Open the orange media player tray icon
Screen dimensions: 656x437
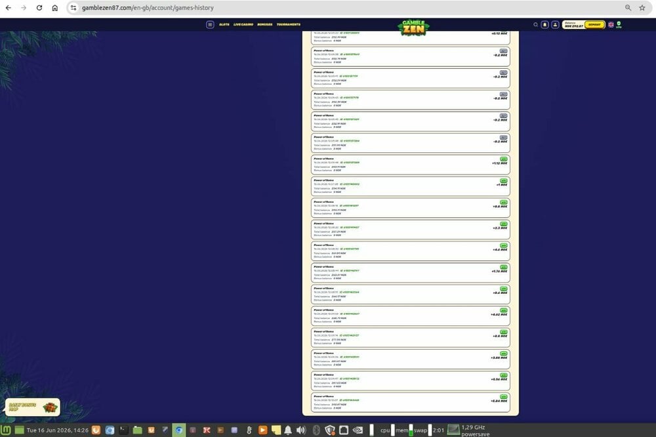coord(263,430)
